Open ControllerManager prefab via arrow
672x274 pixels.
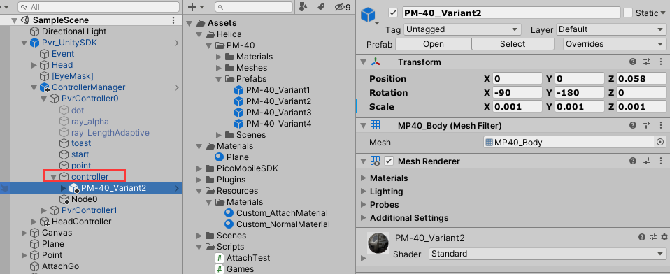click(x=177, y=87)
